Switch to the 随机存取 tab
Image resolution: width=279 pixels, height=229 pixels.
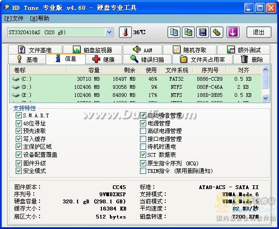[x=189, y=50]
